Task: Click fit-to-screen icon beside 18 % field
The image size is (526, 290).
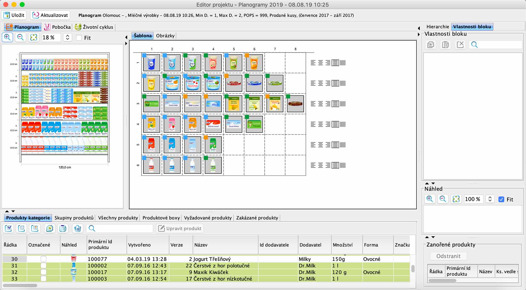Action: click(33, 37)
